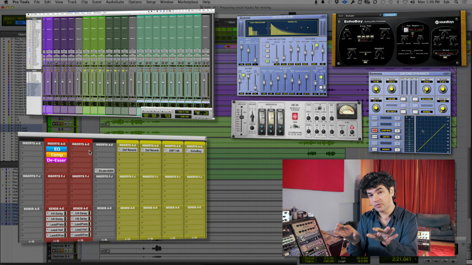Click the Lead Hall send in second red channel

pyautogui.click(x=81, y=230)
